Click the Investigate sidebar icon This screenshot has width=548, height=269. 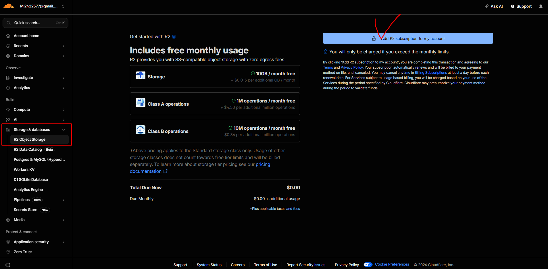click(x=8, y=78)
